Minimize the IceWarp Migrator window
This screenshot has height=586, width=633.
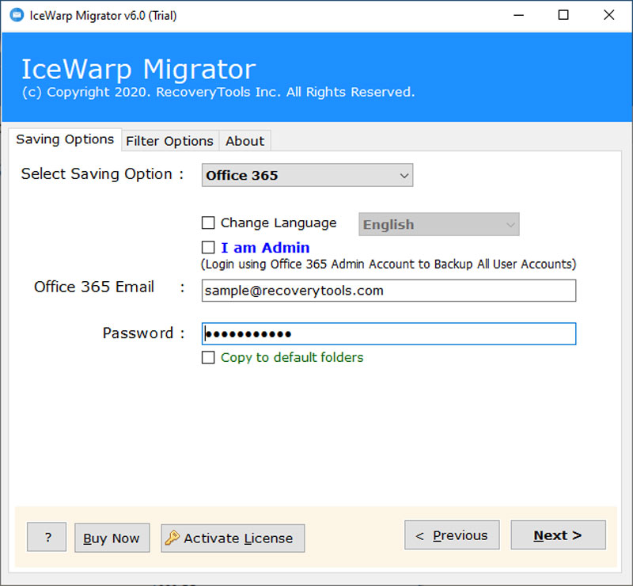(518, 15)
